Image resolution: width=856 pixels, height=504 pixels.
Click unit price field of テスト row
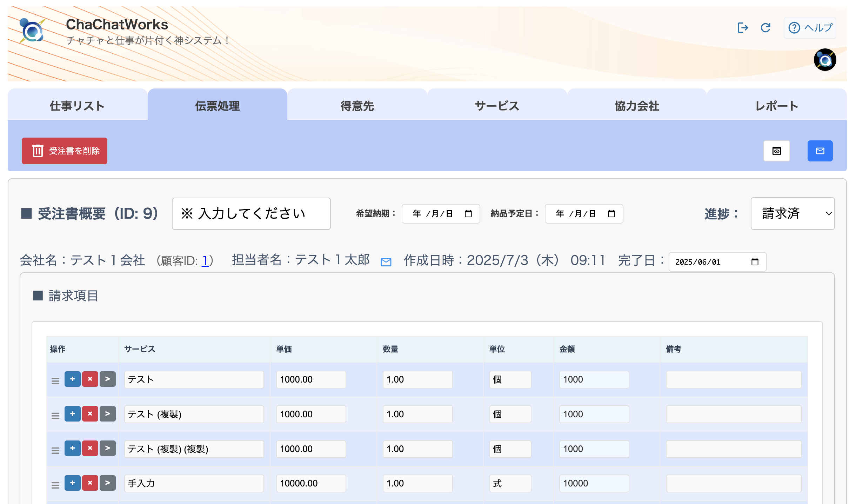point(311,379)
